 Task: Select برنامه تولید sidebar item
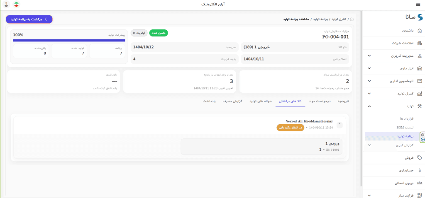point(392,136)
